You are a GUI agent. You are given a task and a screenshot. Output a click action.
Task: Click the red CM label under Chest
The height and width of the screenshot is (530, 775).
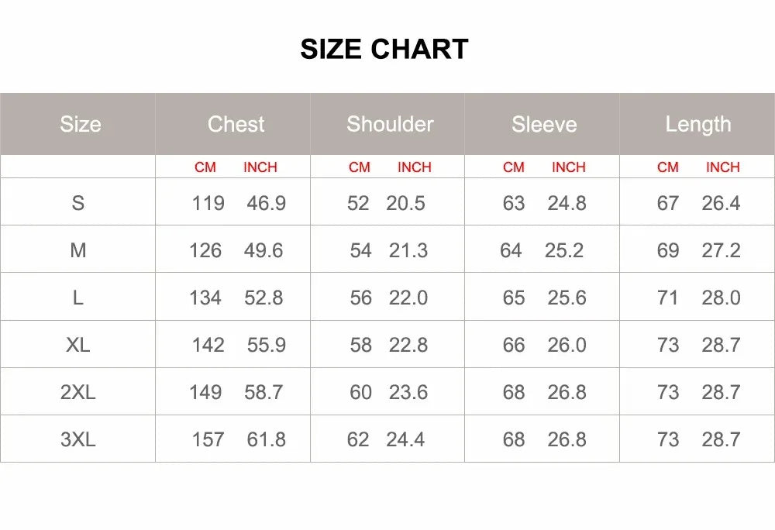pyautogui.click(x=205, y=167)
